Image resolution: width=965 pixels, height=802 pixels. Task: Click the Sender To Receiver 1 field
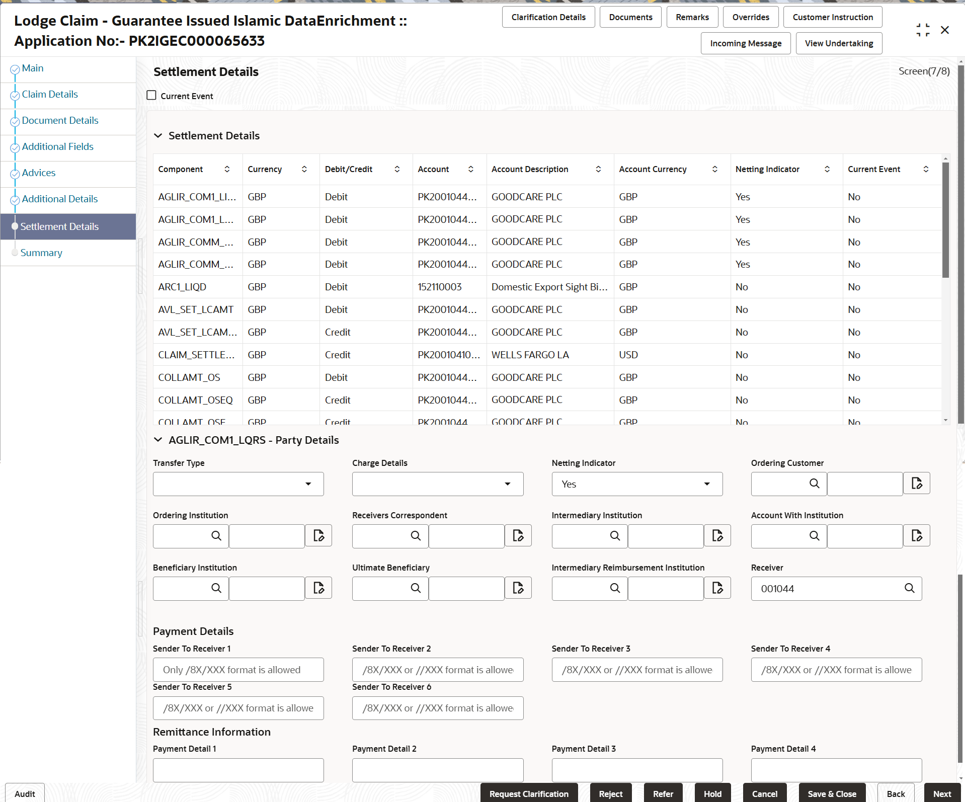click(238, 670)
